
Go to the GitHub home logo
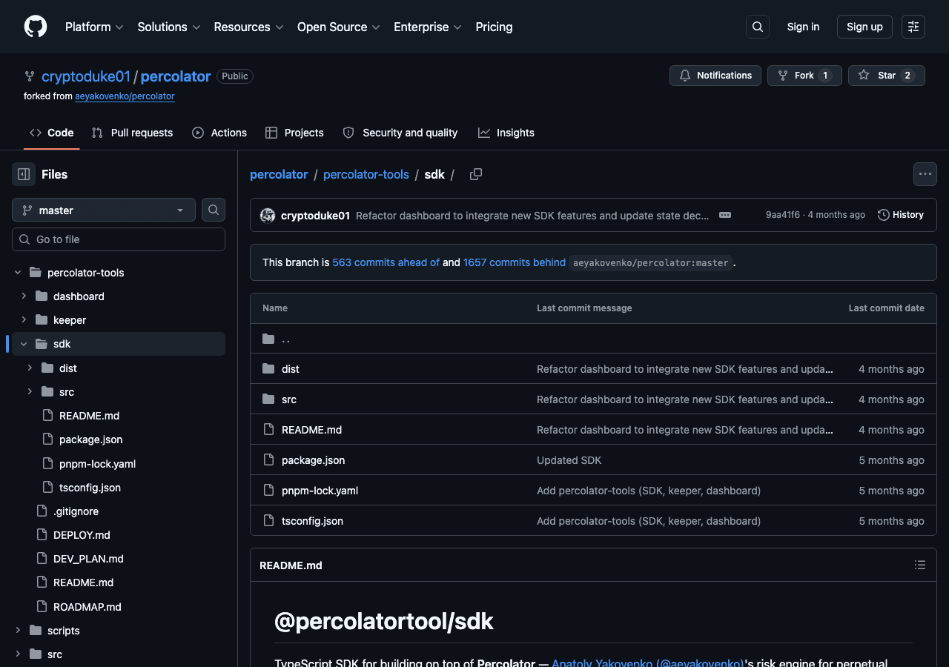tap(36, 27)
